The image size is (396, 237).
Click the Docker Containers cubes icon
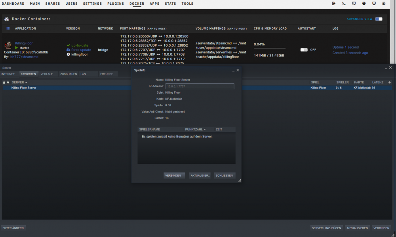pyautogui.click(x=7, y=19)
